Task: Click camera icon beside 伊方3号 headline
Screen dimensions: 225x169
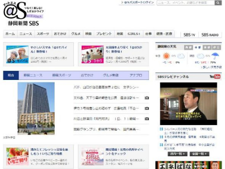Action: [147, 108]
